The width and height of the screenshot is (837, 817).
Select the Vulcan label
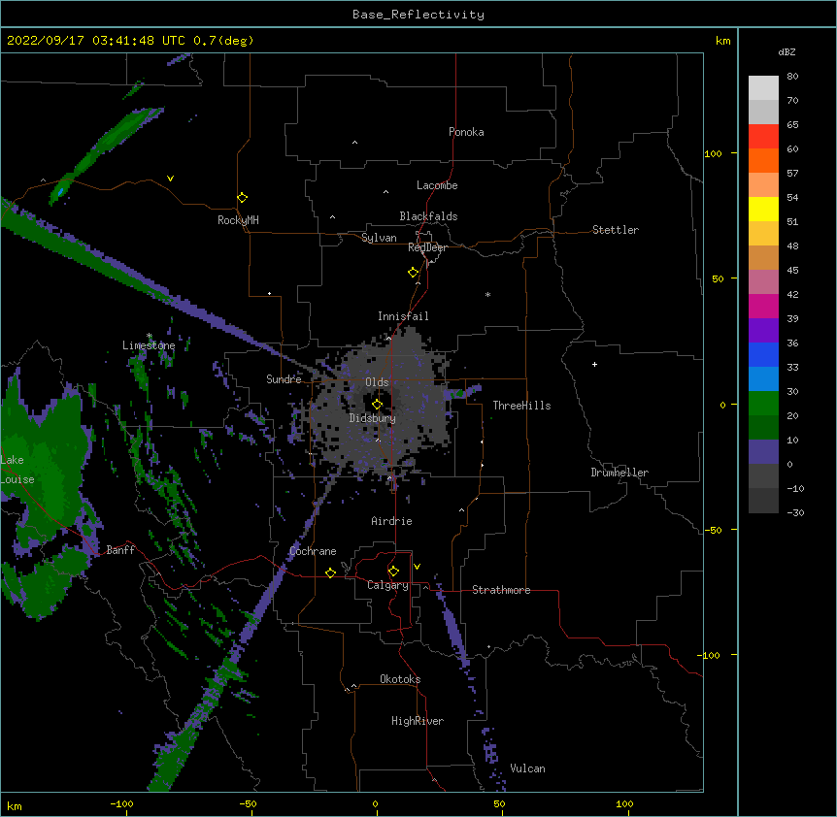tap(527, 768)
